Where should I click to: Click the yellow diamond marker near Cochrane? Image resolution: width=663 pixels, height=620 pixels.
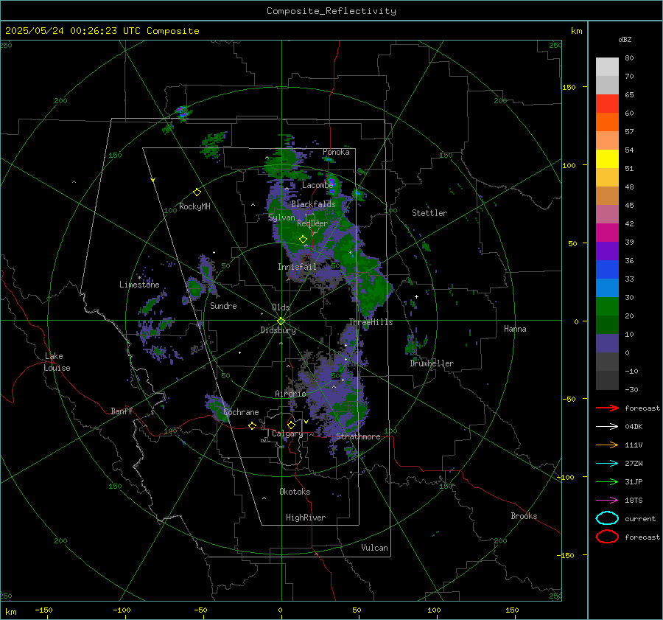(x=252, y=425)
